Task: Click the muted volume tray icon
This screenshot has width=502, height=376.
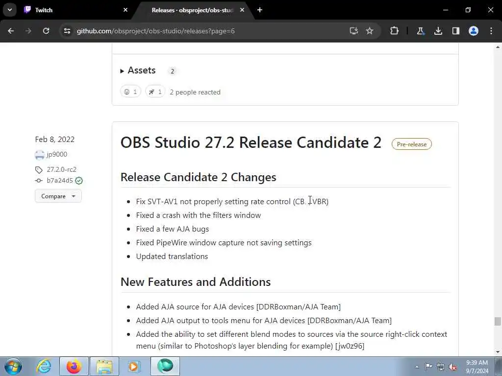Action: pyautogui.click(x=452, y=367)
